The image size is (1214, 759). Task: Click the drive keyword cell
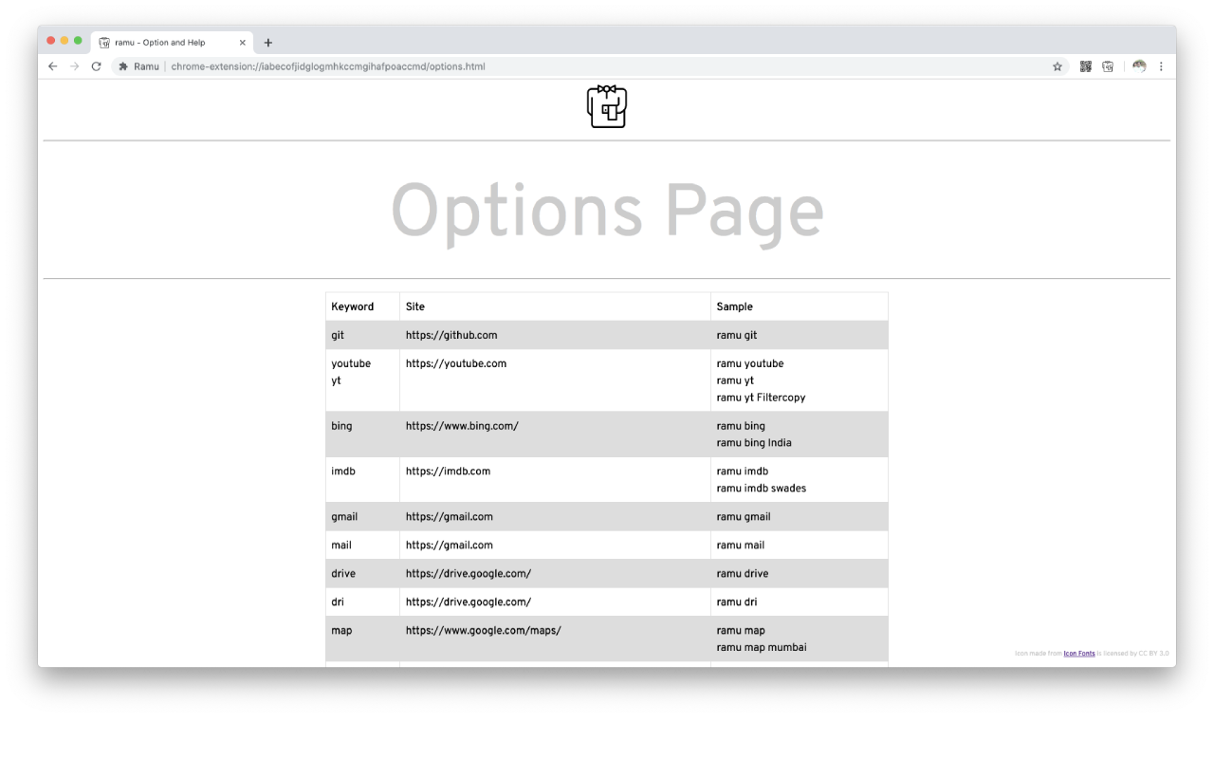click(362, 574)
